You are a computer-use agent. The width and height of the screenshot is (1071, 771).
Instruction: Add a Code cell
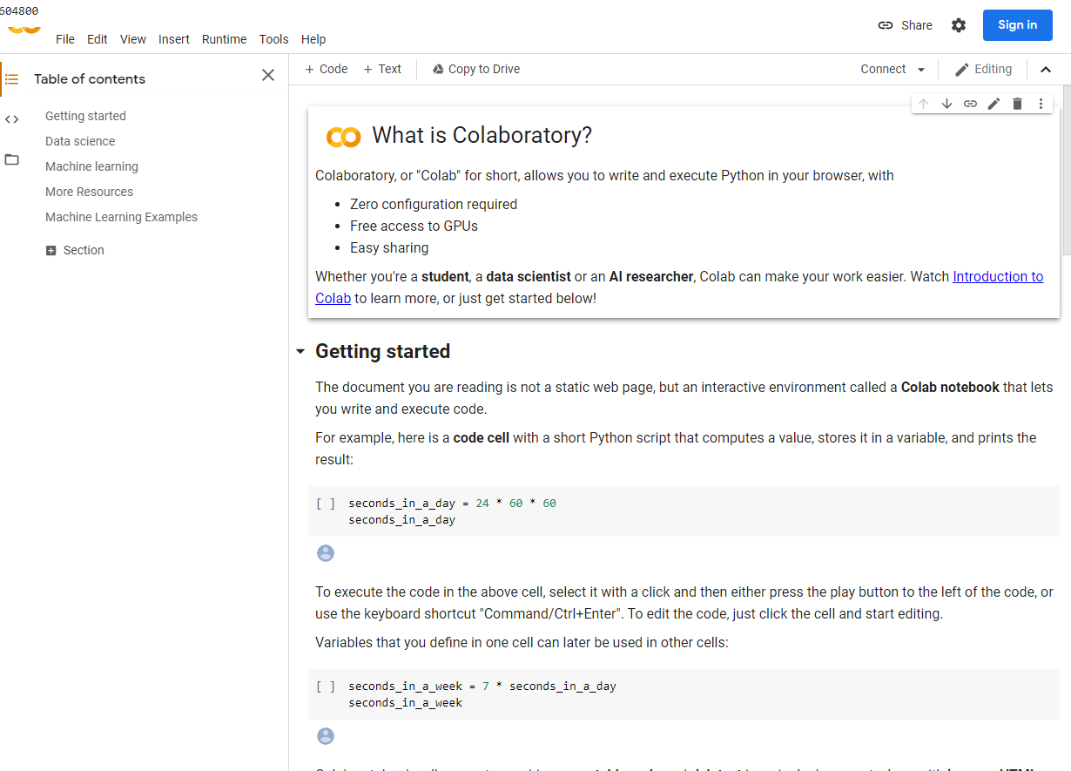[x=326, y=69]
